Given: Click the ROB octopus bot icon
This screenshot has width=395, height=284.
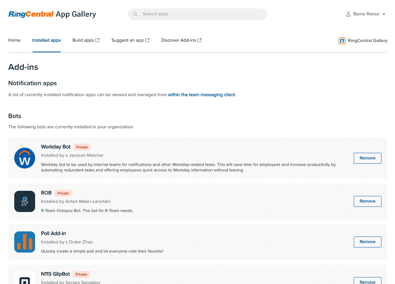Looking at the screenshot, I should coord(25,201).
